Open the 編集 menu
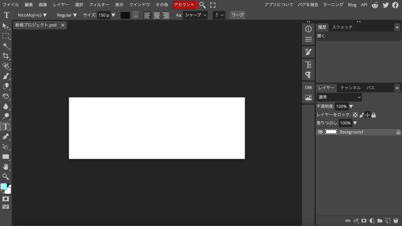The height and width of the screenshot is (226, 402). pyautogui.click(x=29, y=5)
